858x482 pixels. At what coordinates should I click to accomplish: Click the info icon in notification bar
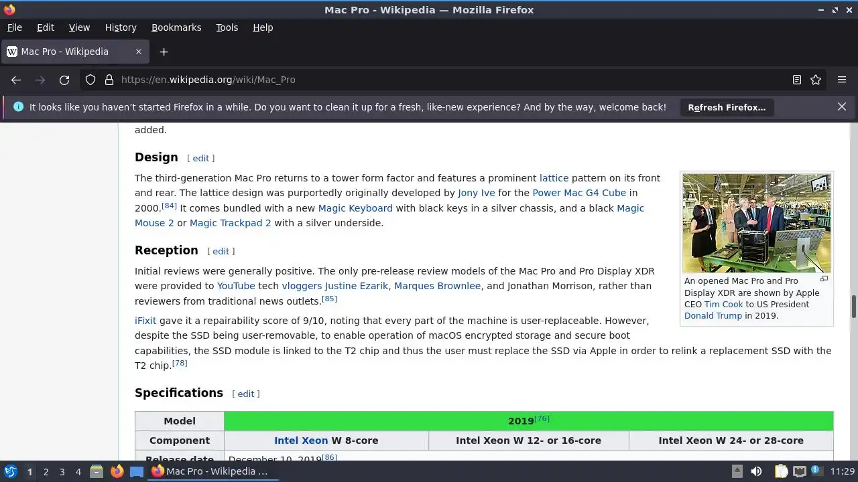click(x=18, y=106)
